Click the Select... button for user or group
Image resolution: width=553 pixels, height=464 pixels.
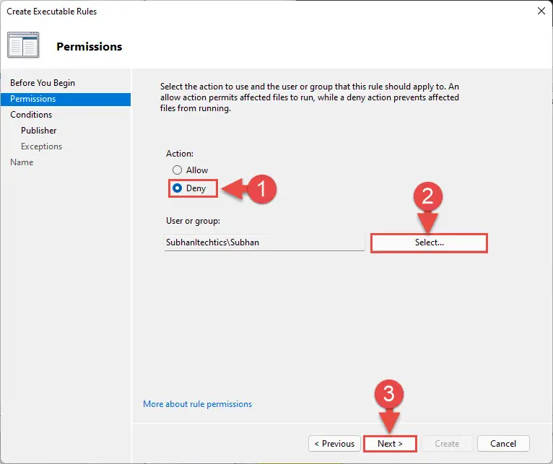429,242
